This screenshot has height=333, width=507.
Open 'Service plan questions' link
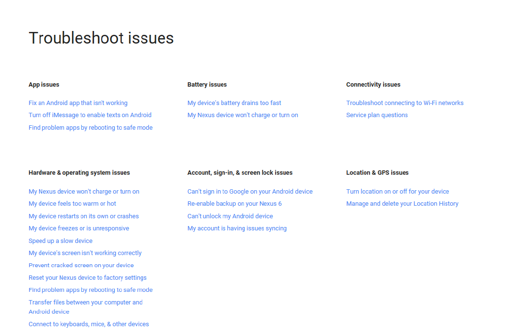point(377,115)
